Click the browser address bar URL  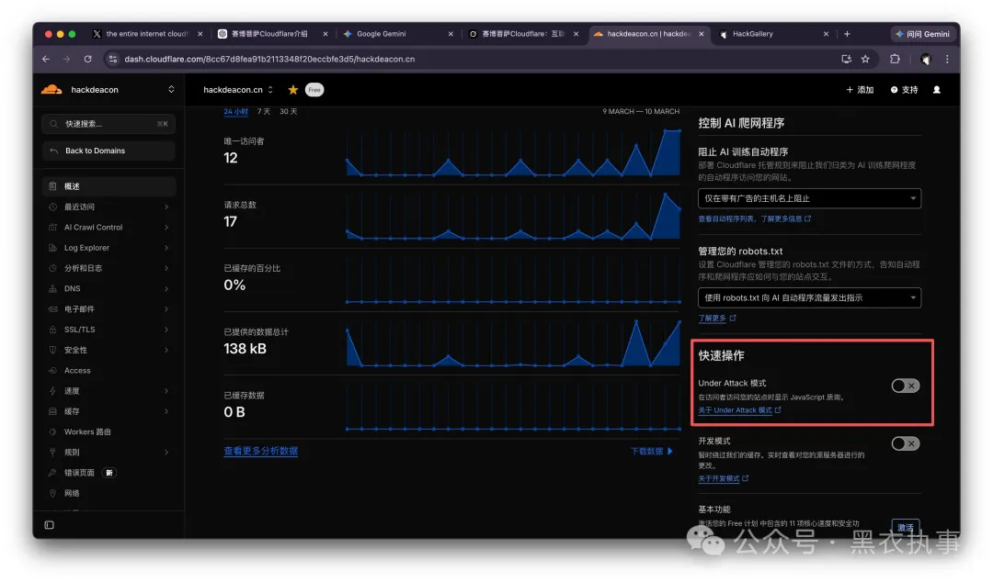(x=269, y=59)
